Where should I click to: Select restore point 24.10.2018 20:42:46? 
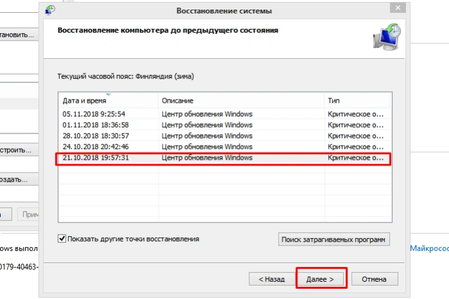(225, 146)
